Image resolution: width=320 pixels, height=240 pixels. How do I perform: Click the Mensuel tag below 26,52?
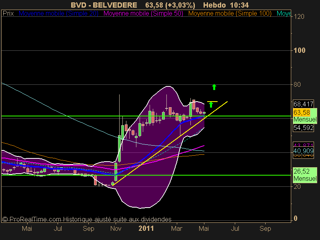[x=305, y=178]
